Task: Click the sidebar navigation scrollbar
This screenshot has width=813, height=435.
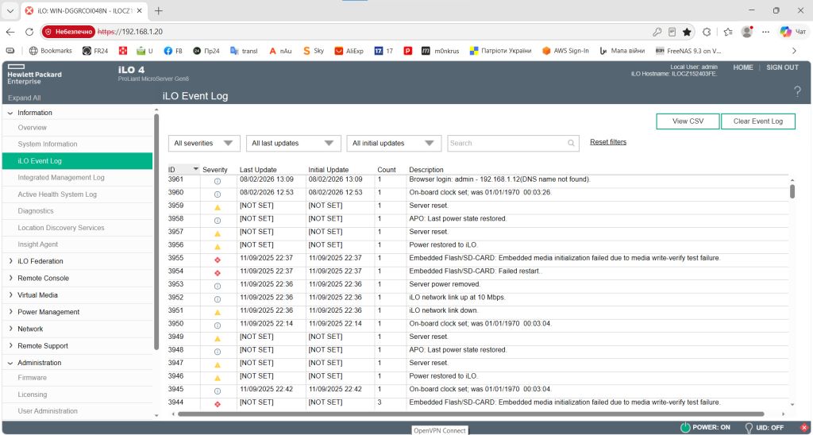Action: tap(156, 232)
